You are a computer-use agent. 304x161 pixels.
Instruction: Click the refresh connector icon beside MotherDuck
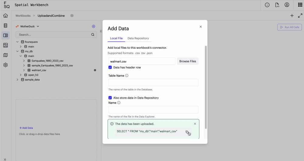click(94, 26)
